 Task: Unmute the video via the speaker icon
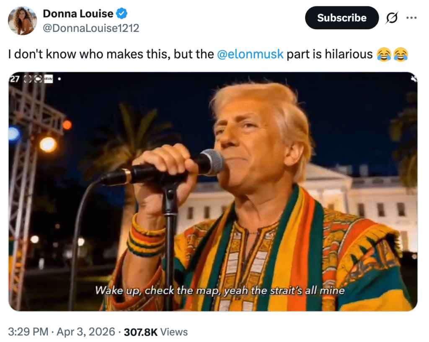414,78
